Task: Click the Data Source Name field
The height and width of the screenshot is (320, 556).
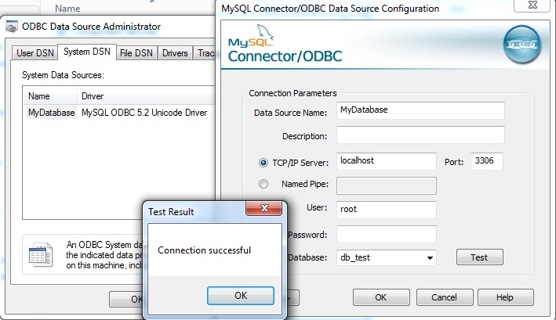Action: [420, 110]
